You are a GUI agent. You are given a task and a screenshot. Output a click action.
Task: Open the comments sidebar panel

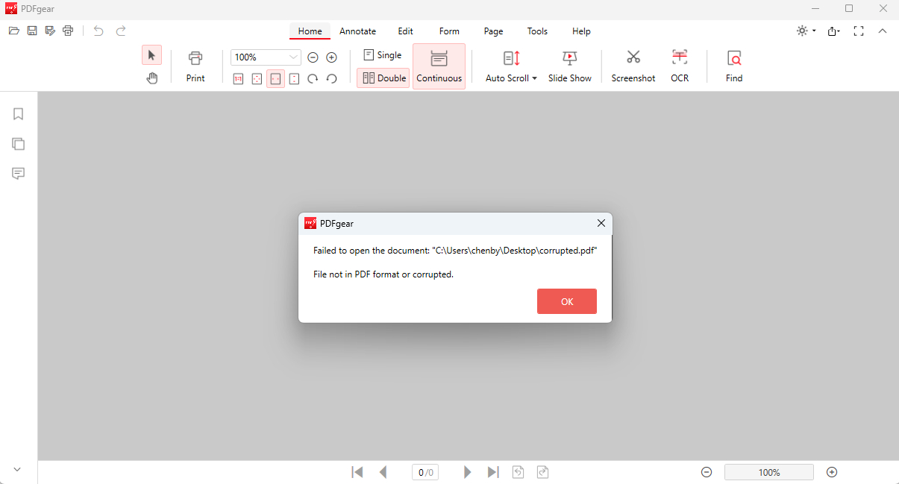point(19,173)
